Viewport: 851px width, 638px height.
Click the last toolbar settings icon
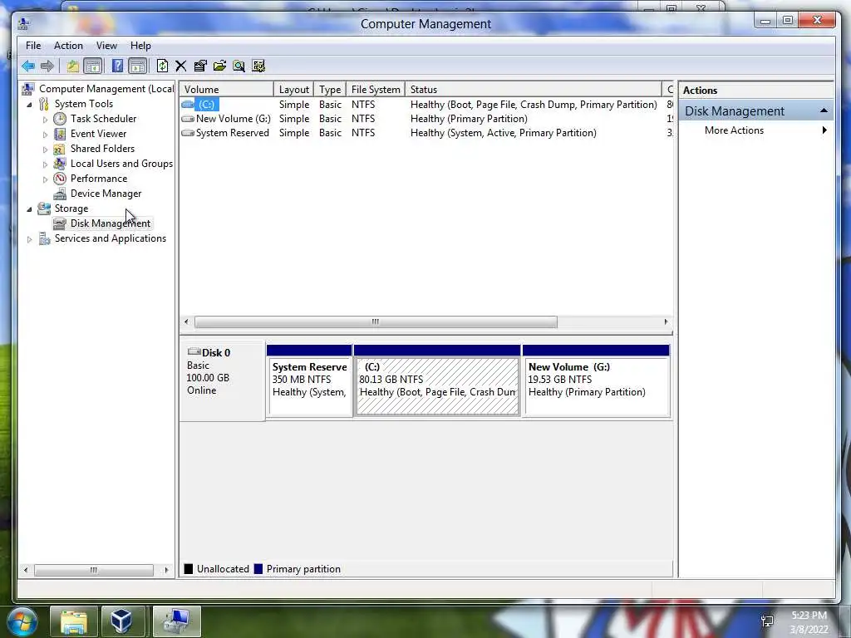[x=258, y=66]
